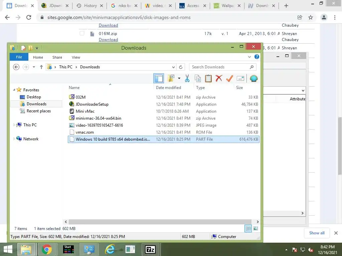This screenshot has height=256, width=342.
Task: Switch to large icons view layout
Action: pos(255,229)
